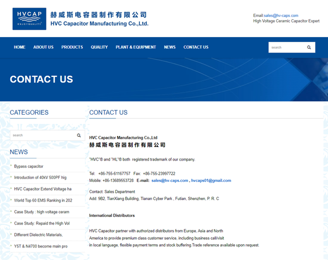Click the registered trademark sentence about HVC and HL
This screenshot has width=328, height=260.
tap(142, 159)
